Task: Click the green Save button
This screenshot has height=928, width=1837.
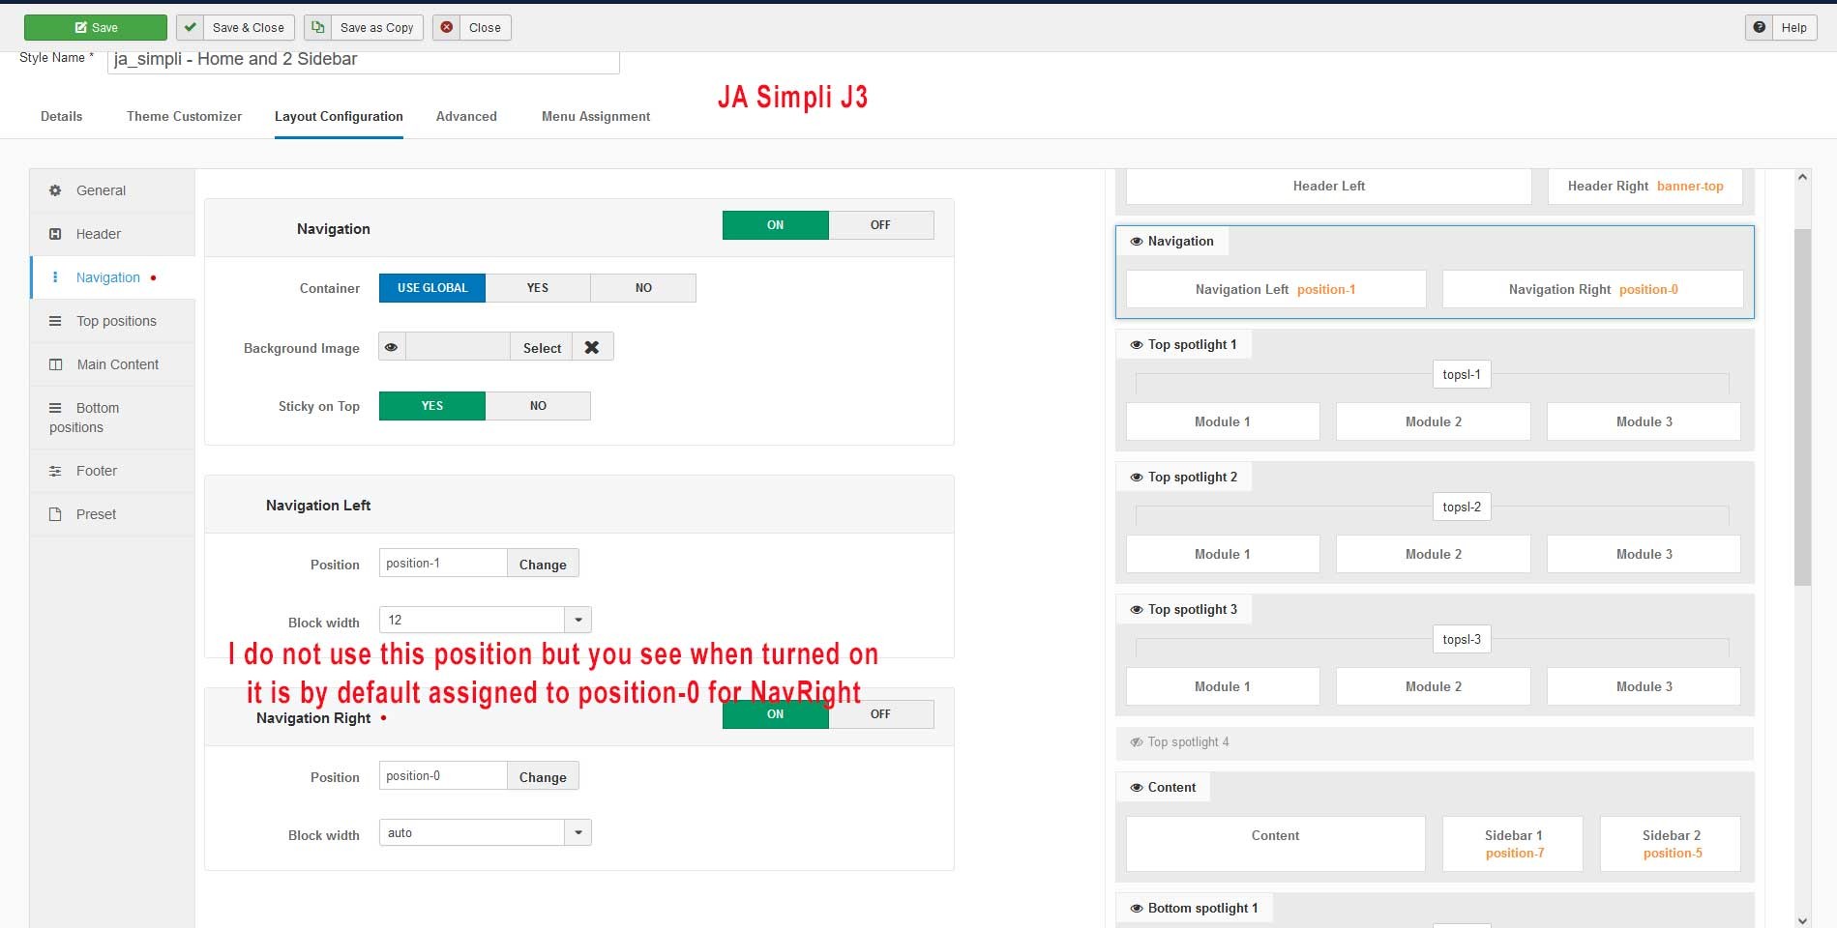Action: [x=96, y=28]
